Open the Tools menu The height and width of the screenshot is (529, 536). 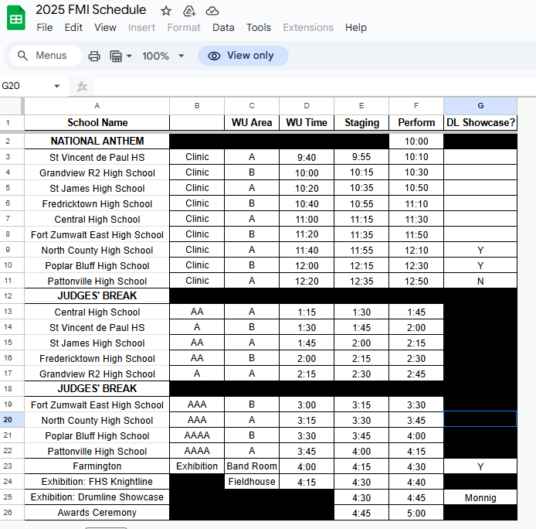coord(259,27)
